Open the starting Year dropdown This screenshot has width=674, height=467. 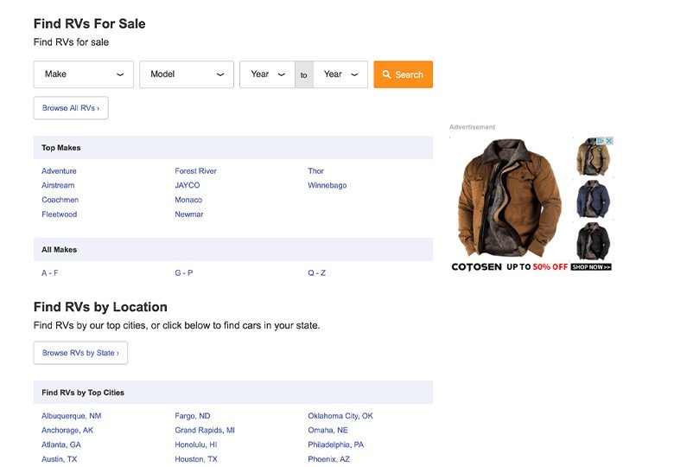[x=267, y=74]
